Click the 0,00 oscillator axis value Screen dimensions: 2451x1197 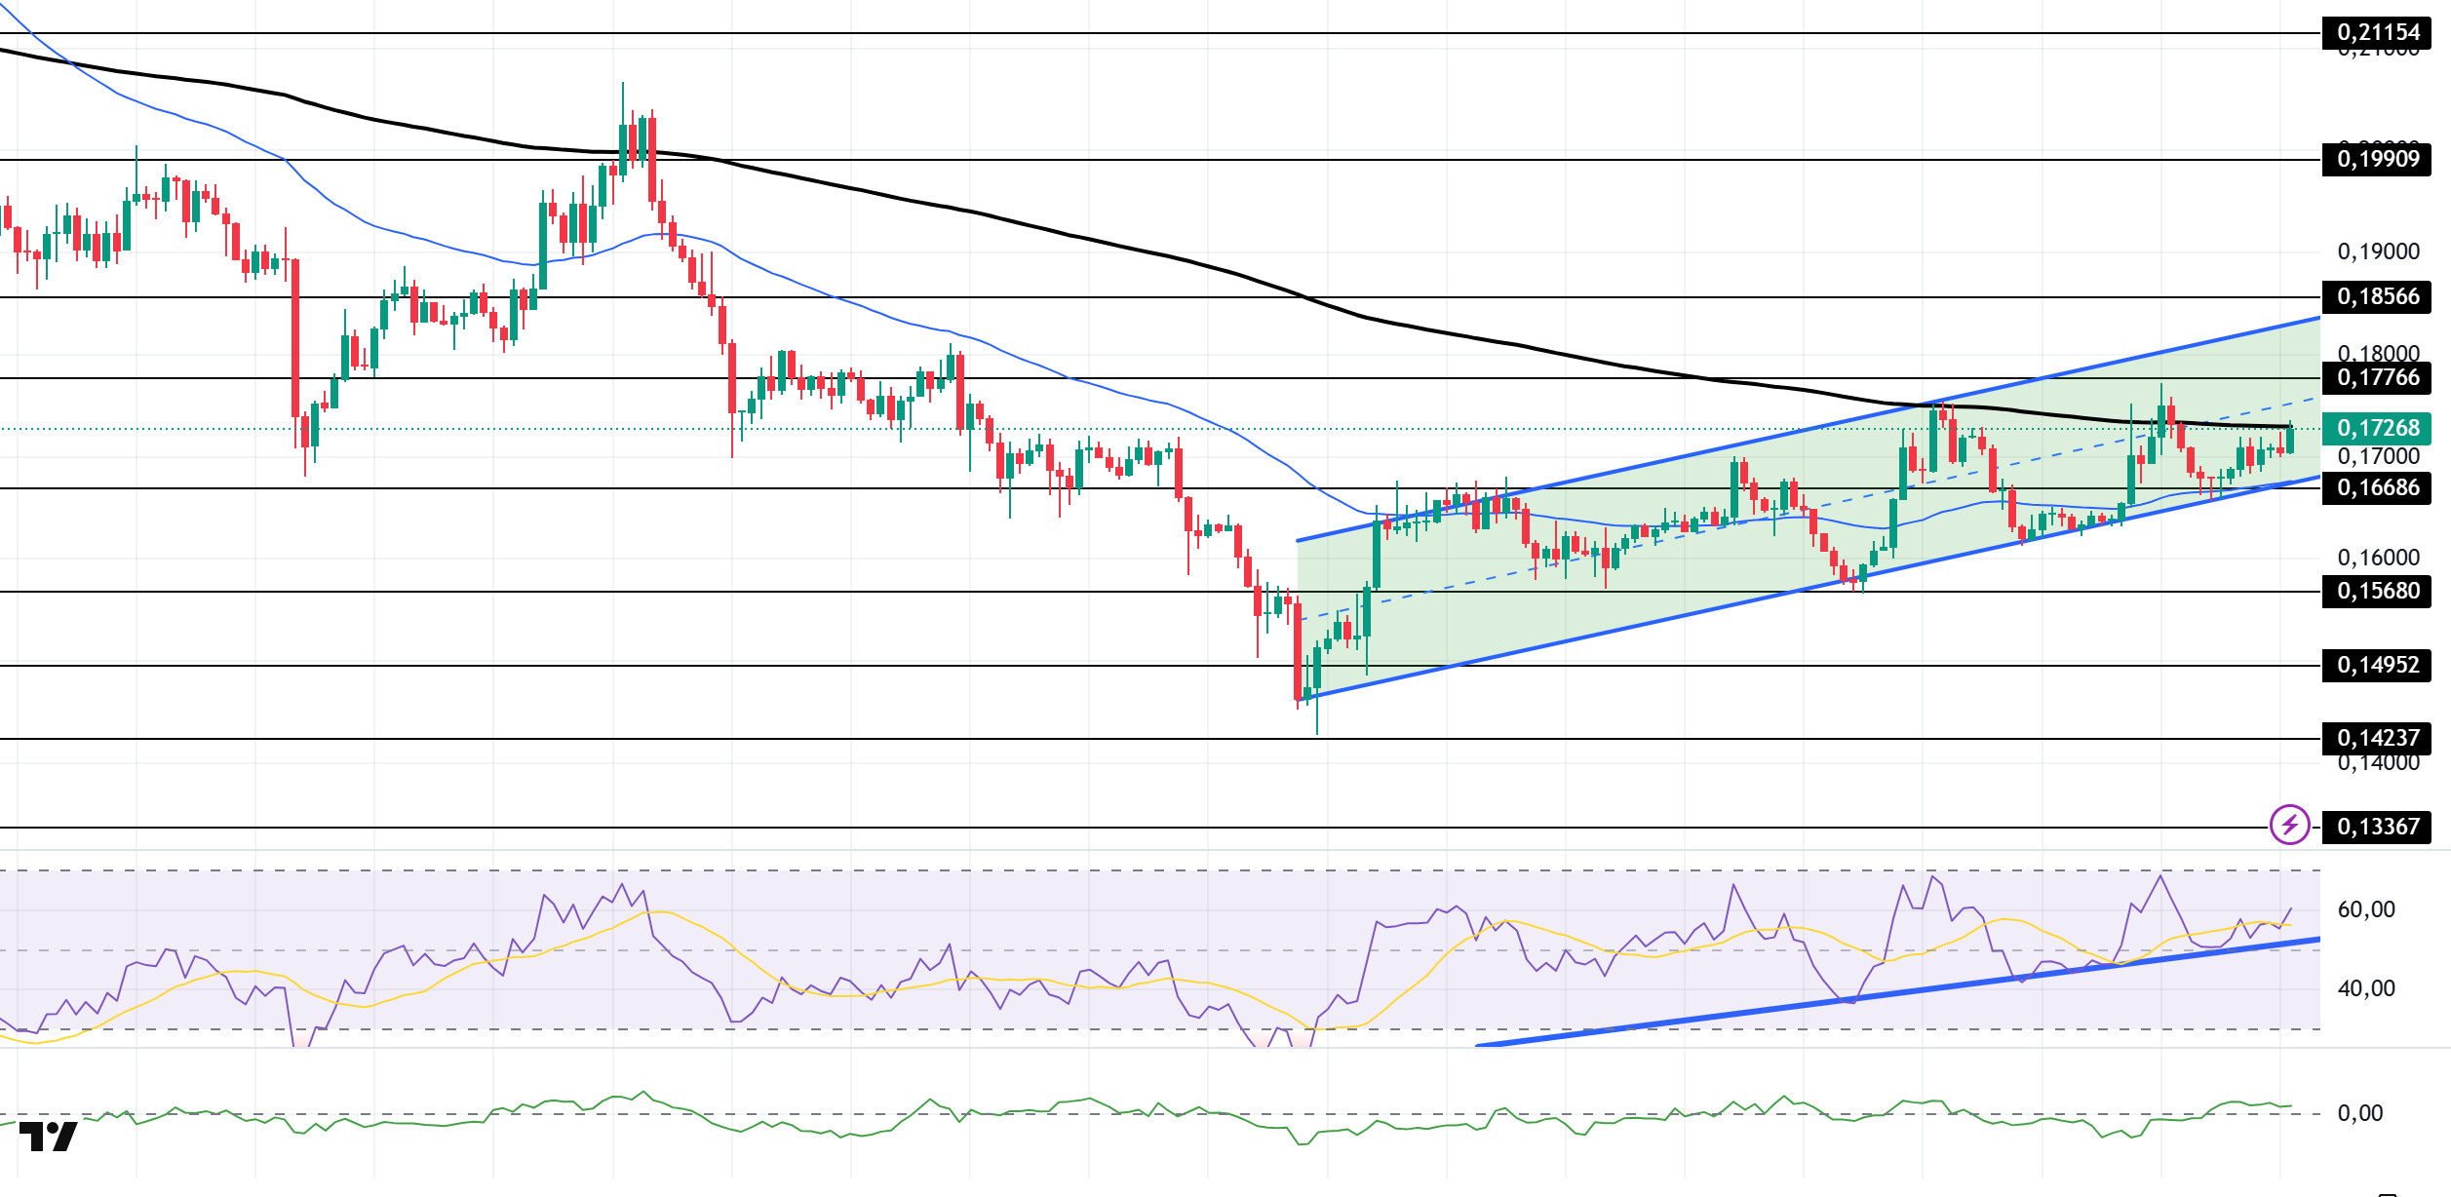[2360, 1113]
